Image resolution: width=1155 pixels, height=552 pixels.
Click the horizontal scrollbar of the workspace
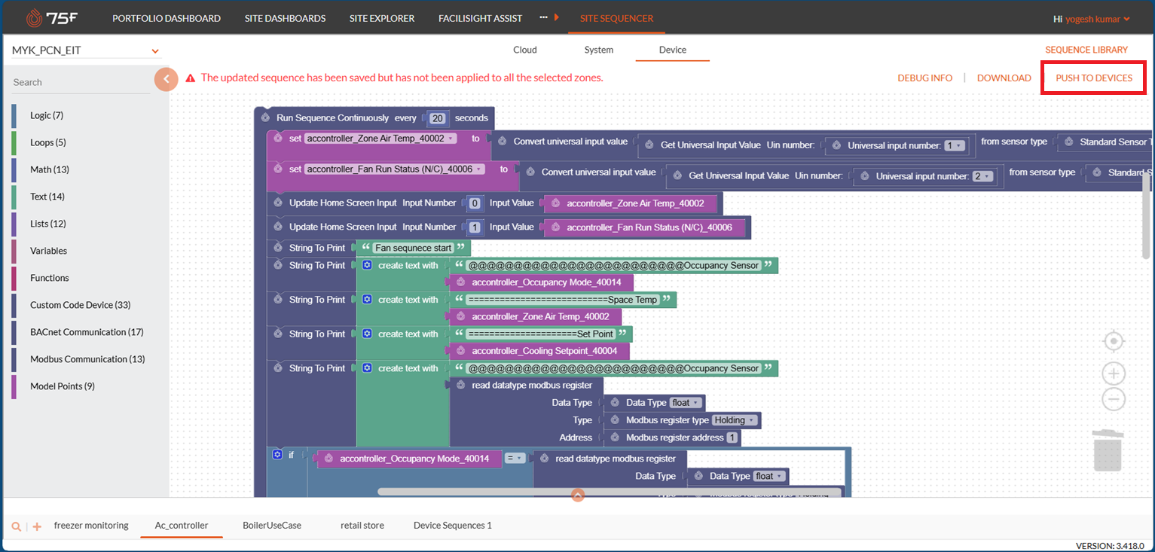(x=609, y=492)
